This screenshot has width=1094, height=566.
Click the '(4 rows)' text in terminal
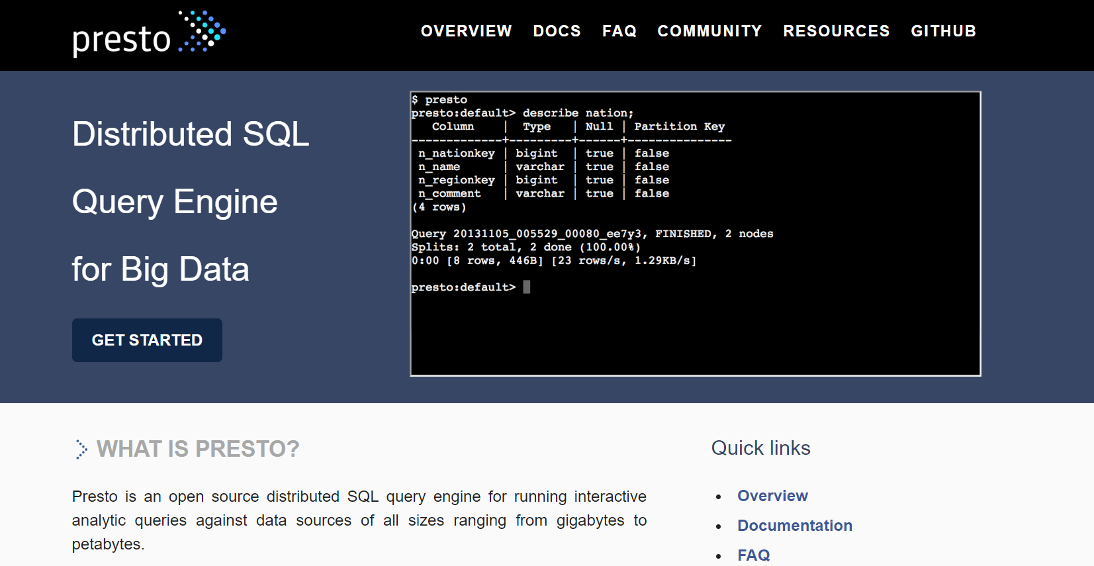439,207
